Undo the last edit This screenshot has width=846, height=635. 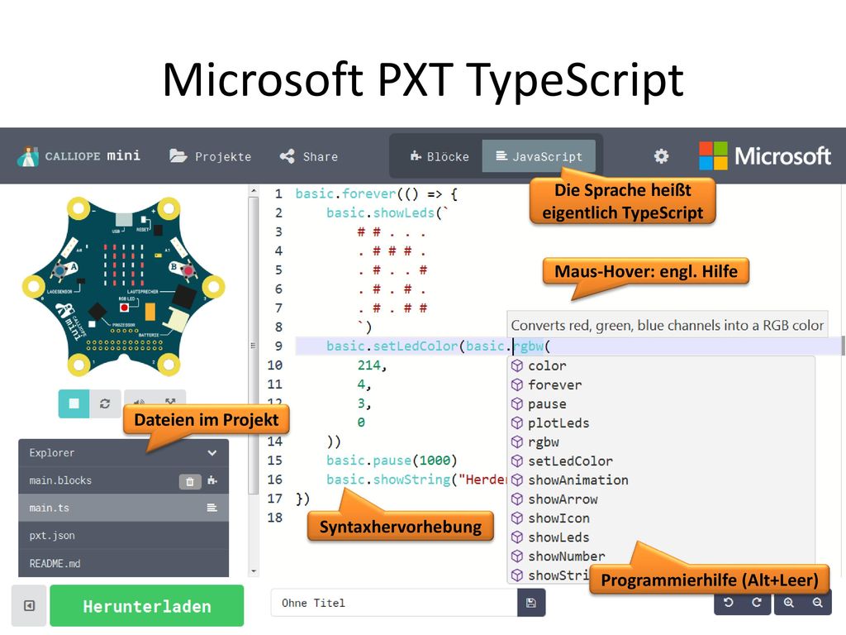(729, 603)
